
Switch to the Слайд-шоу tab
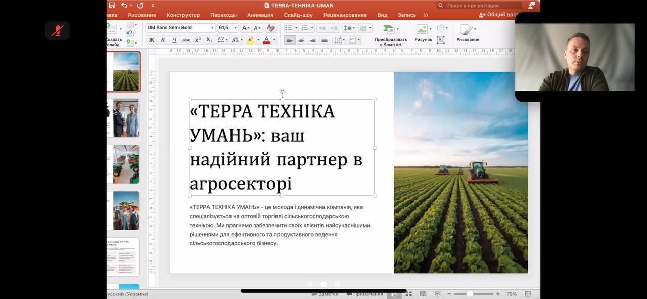tap(298, 15)
